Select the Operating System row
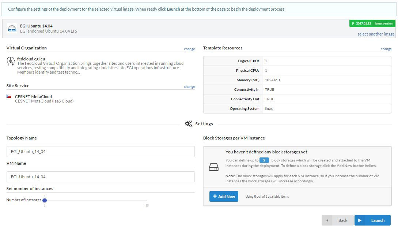The height and width of the screenshot is (227, 398). pyautogui.click(x=297, y=109)
